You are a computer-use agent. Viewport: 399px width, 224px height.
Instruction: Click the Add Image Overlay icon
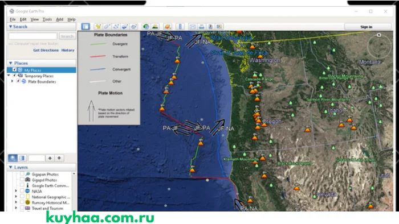125,27
